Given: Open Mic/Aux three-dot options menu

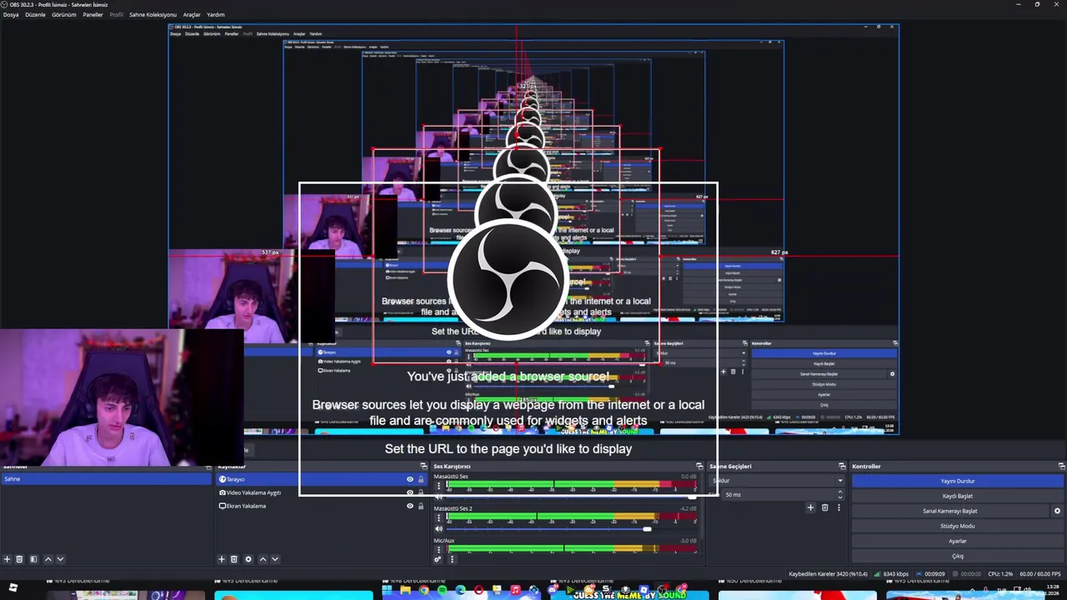Looking at the screenshot, I should (x=439, y=548).
